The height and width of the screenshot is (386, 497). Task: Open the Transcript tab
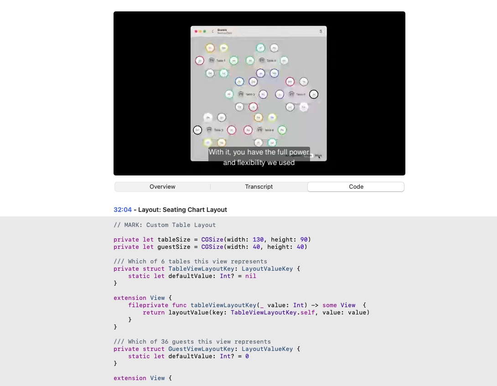point(259,187)
